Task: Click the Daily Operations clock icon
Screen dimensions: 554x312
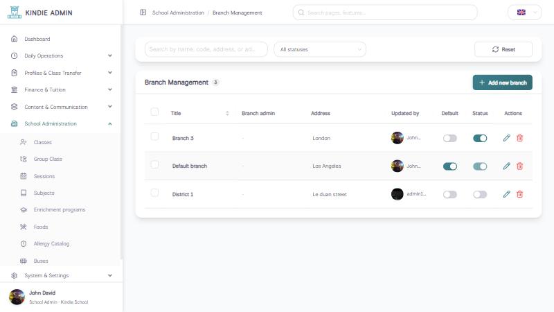Action: pyautogui.click(x=14, y=55)
